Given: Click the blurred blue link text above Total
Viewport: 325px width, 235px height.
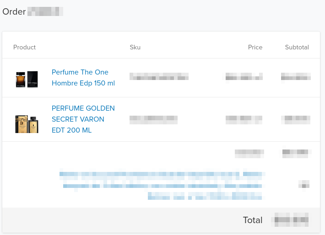Looking at the screenshot, I should coord(162,185).
